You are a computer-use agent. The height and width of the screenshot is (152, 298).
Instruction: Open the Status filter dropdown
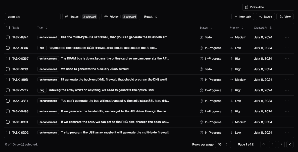81,17
